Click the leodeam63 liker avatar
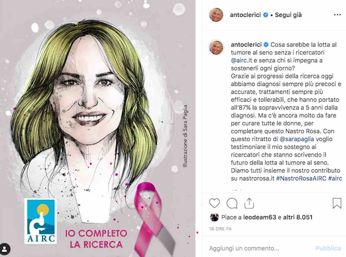Image resolution: width=346 pixels, height=257 pixels. (x=214, y=217)
